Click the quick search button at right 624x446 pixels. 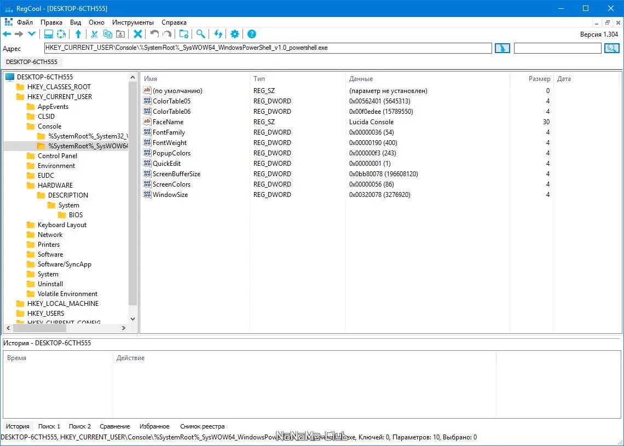click(x=611, y=48)
